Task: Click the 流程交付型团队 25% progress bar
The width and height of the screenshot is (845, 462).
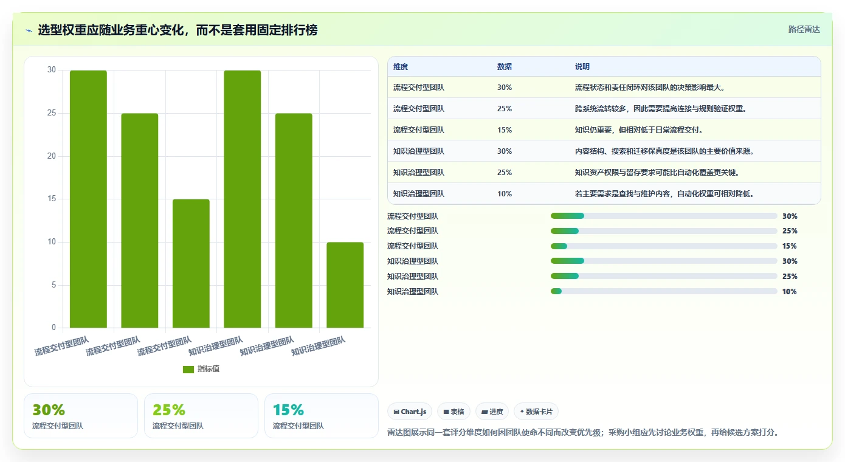Action: pos(664,231)
